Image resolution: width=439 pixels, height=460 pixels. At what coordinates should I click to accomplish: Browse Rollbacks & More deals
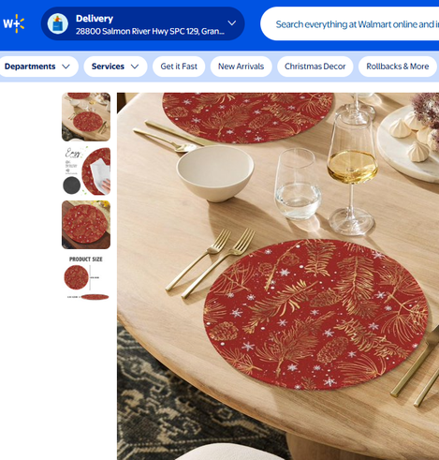(398, 67)
